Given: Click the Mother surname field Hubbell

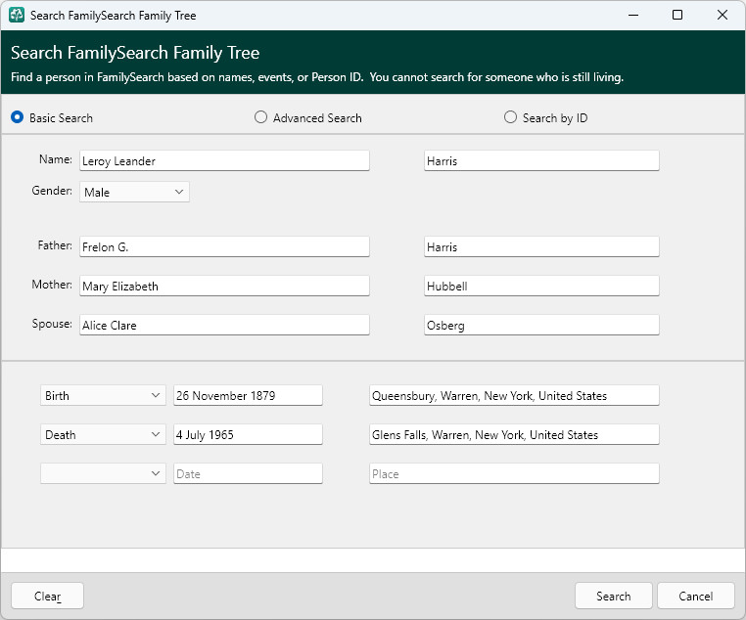Looking at the screenshot, I should 541,286.
